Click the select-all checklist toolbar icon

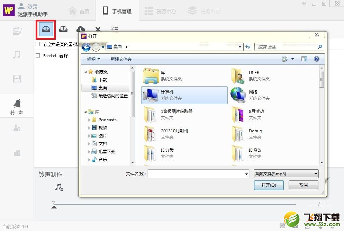coord(115,29)
